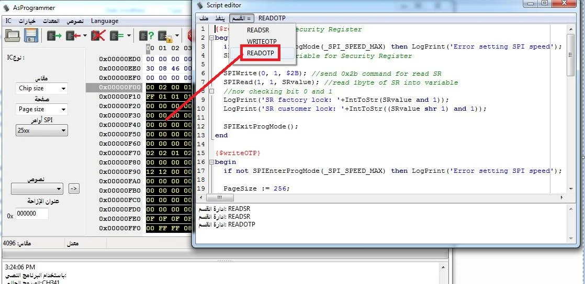This screenshot has width=585, height=284.
Task: Click the address row 0x00000F70
Action: point(120,153)
